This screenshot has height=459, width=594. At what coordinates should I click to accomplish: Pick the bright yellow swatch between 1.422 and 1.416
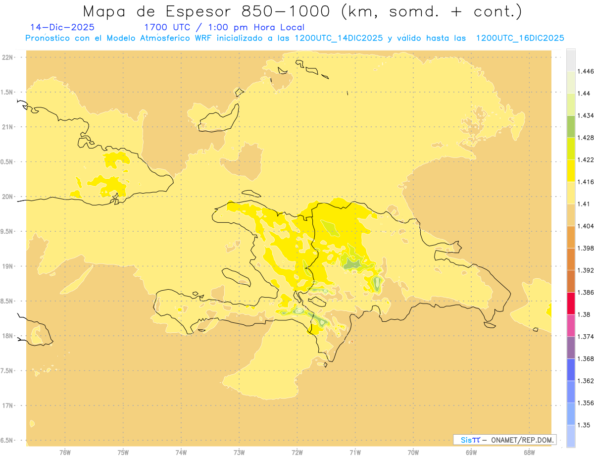click(571, 170)
